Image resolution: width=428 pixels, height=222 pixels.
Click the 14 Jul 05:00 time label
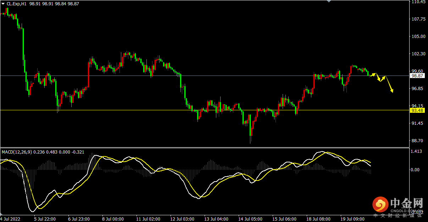click(250, 219)
